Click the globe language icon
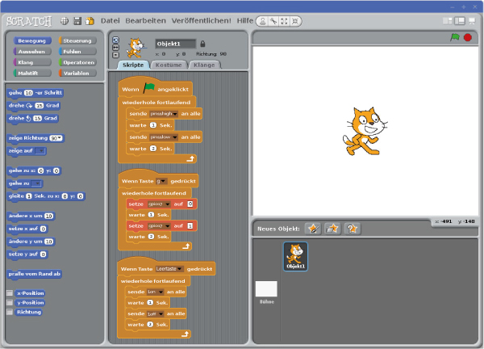 click(65, 21)
